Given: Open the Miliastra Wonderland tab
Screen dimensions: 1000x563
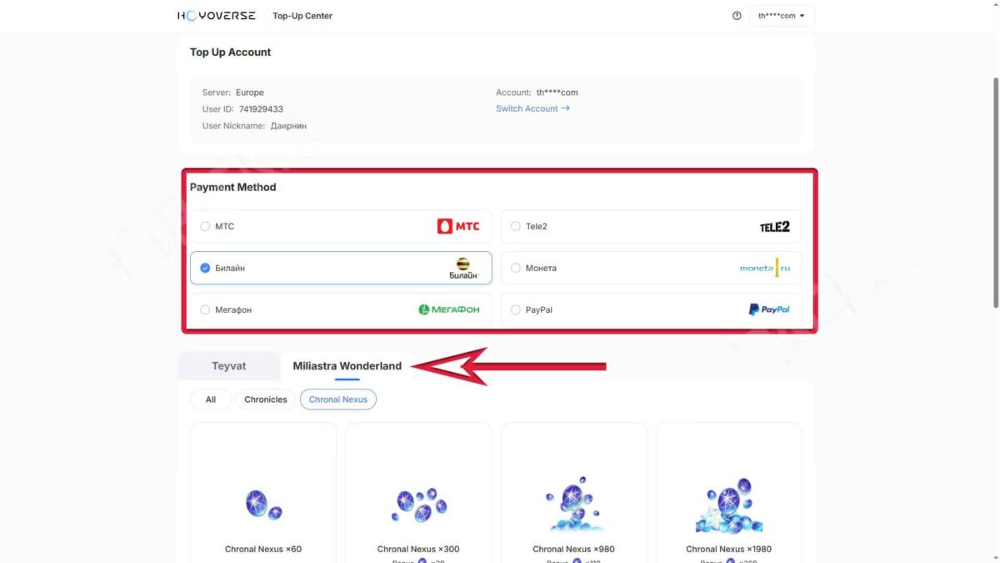Looking at the screenshot, I should (x=347, y=366).
